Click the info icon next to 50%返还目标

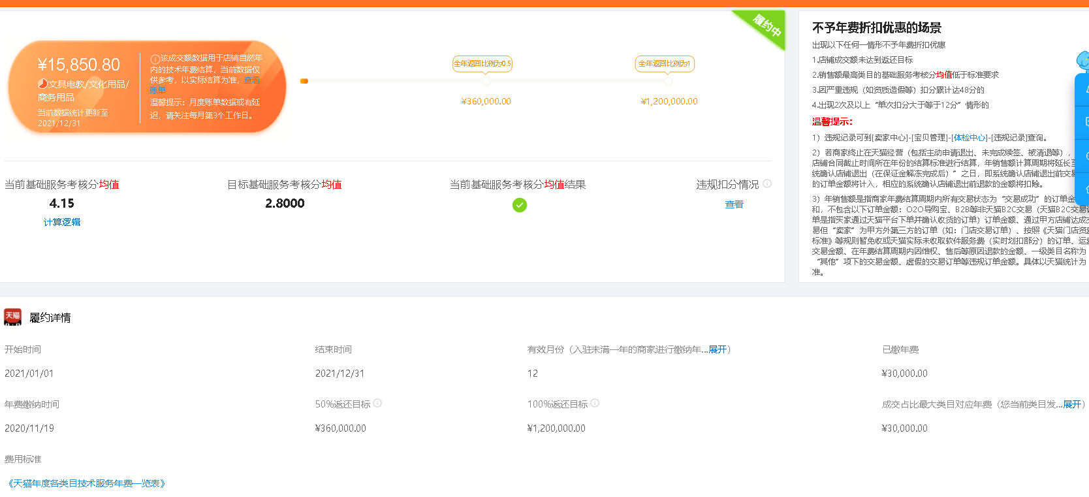377,403
